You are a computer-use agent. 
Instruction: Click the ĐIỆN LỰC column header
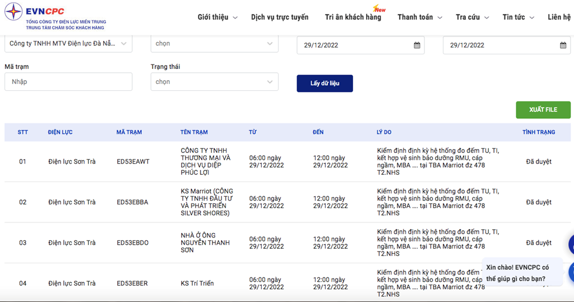point(60,132)
